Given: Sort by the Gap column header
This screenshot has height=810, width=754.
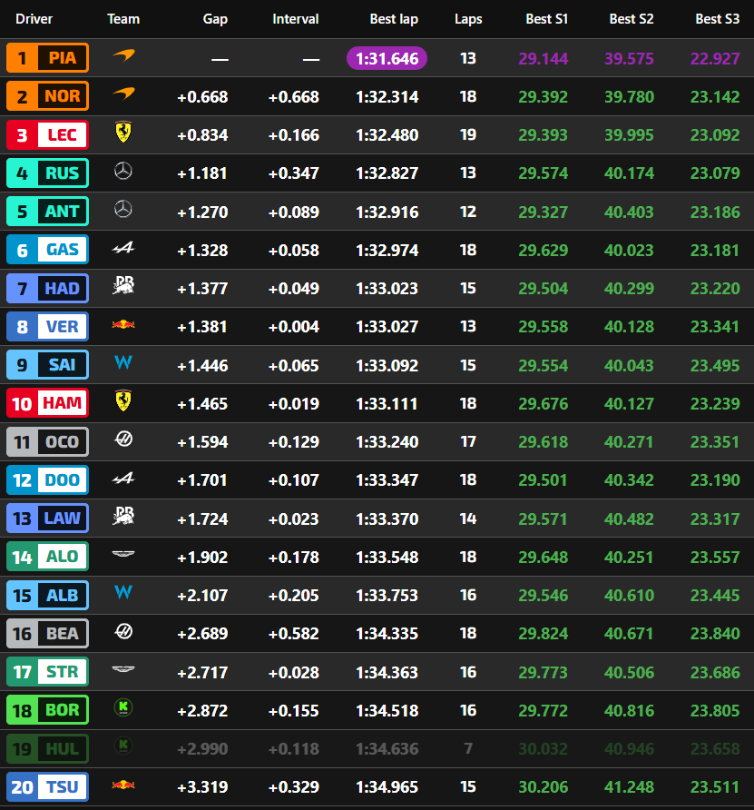Looking at the screenshot, I should (215, 19).
